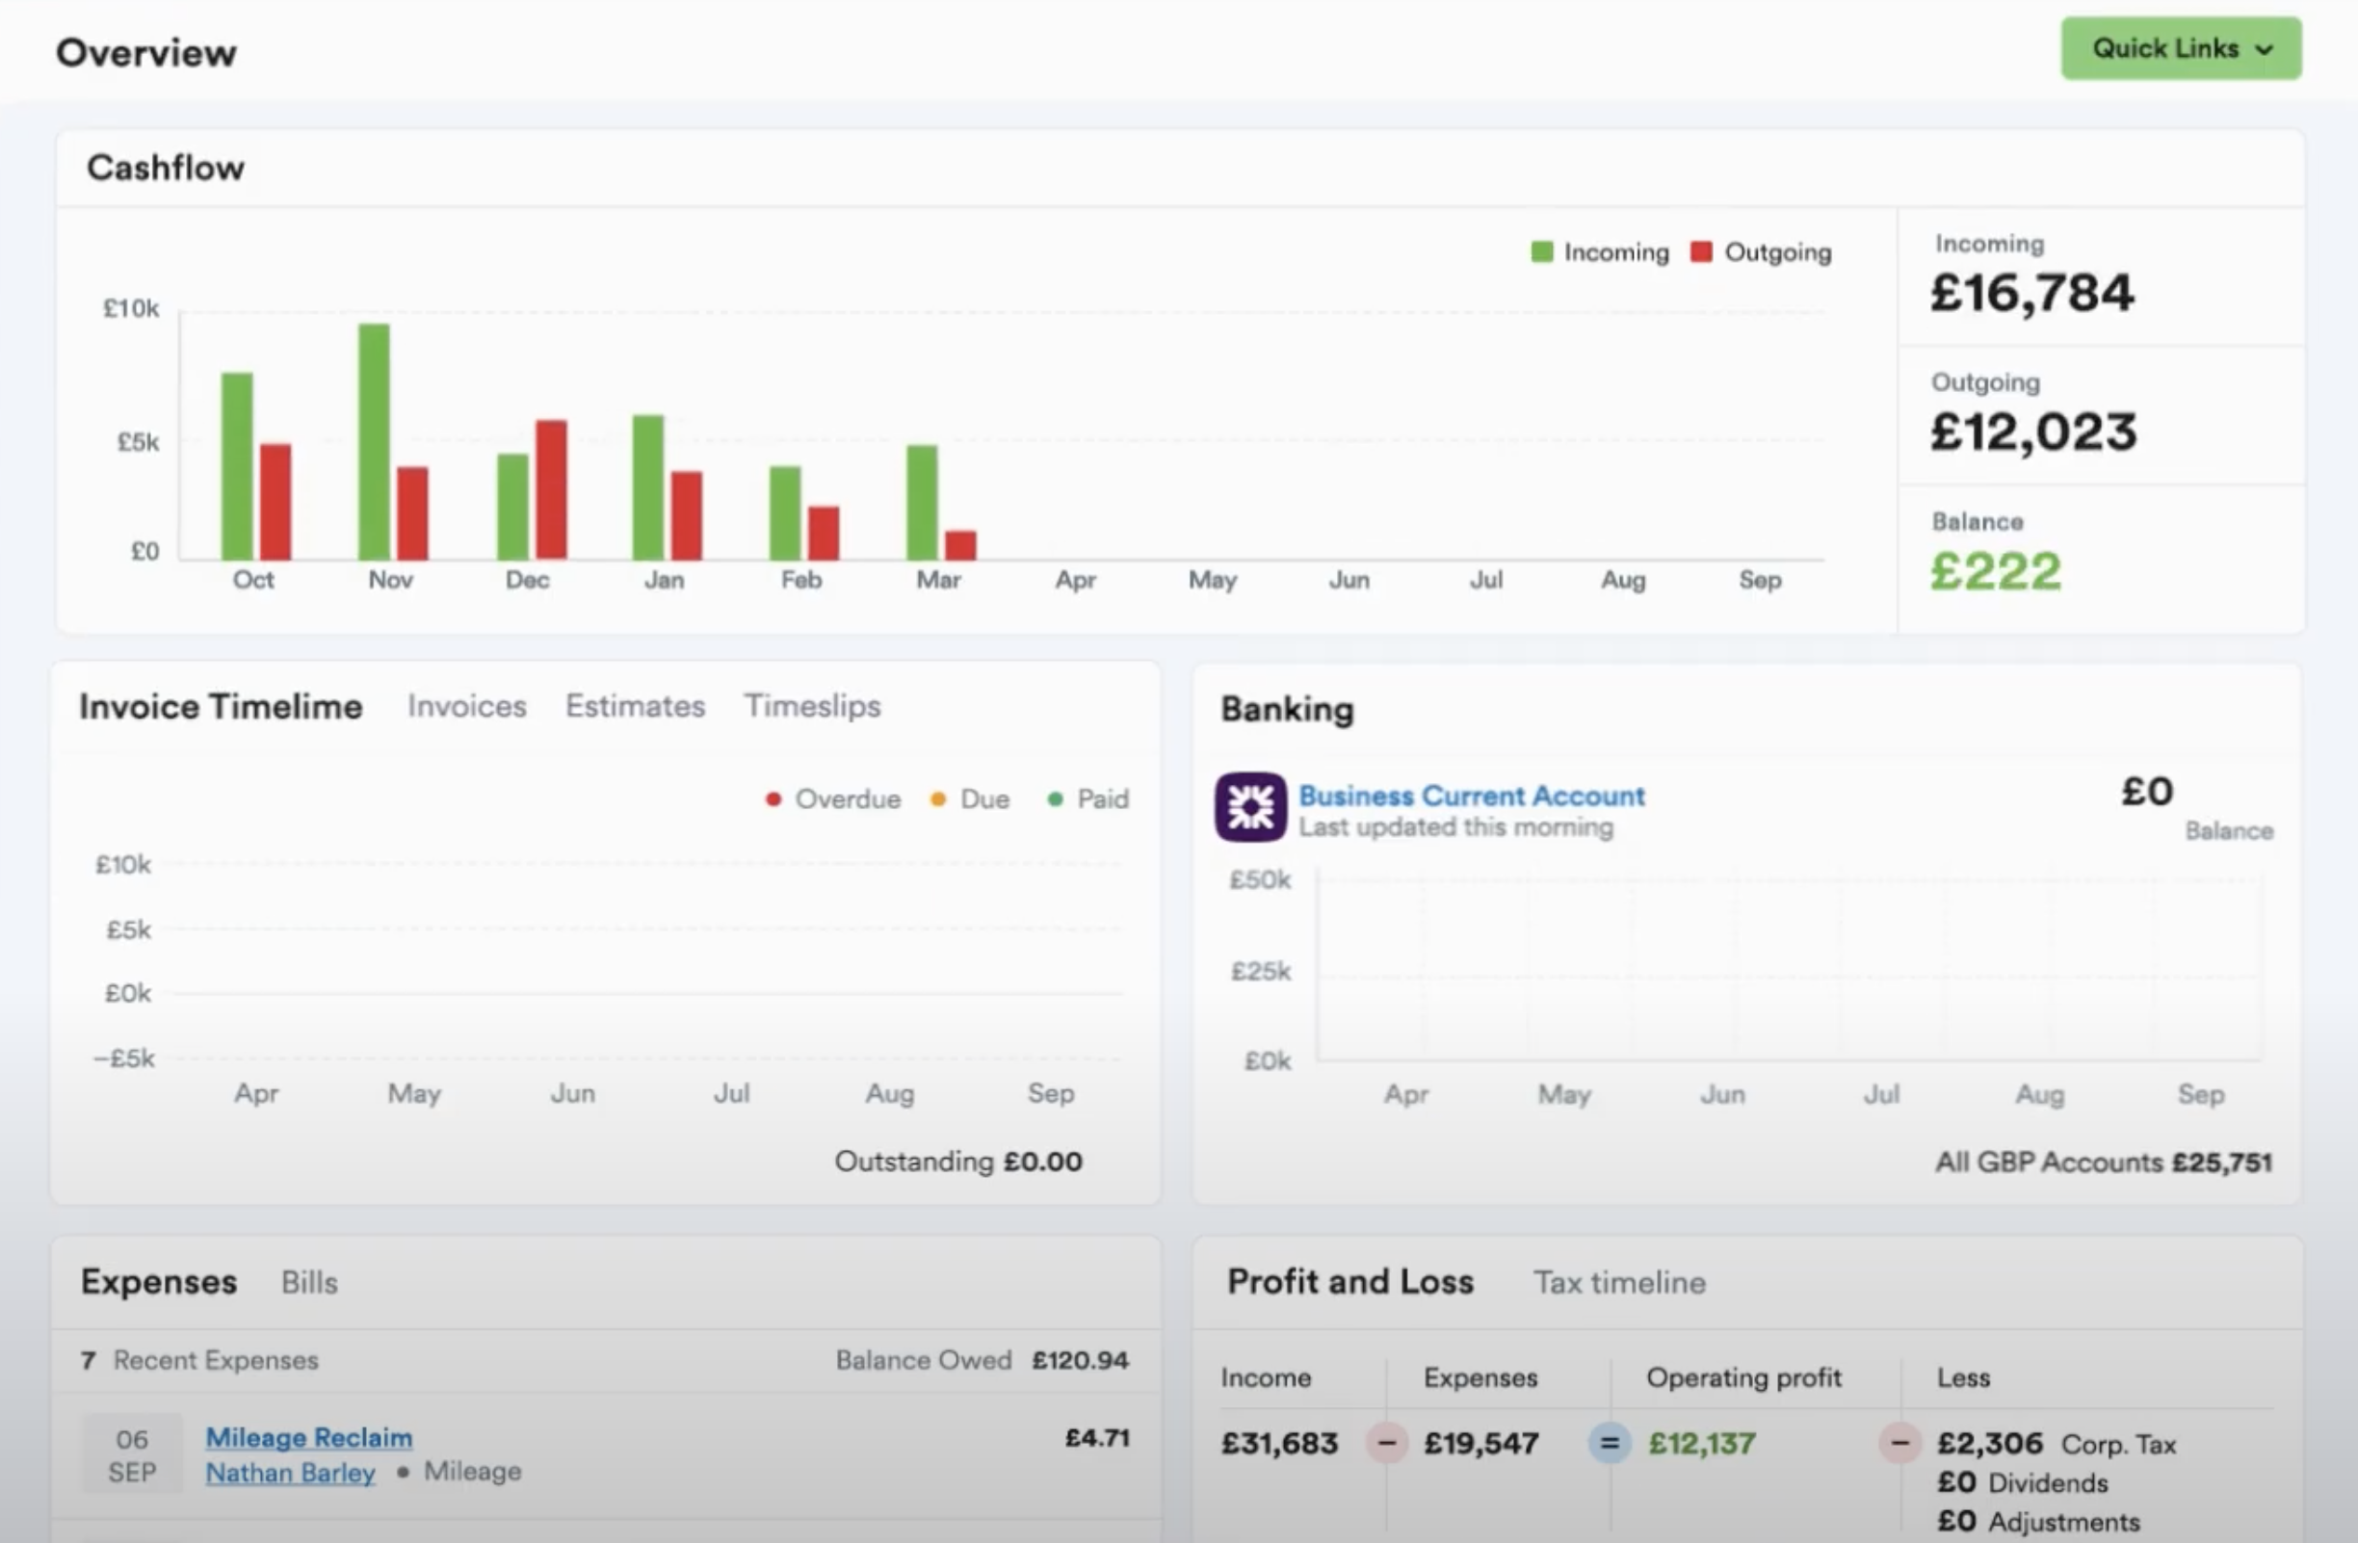Toggle the red Outgoing legend swatch
2358x1543 pixels.
tap(1701, 252)
